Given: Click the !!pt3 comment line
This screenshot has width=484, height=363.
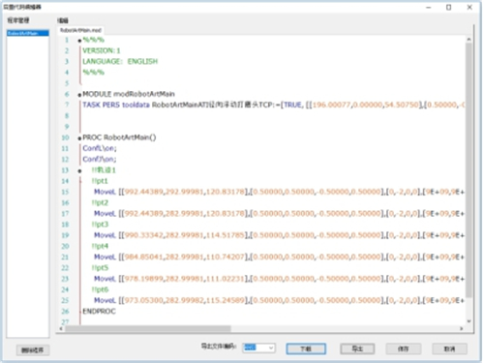Looking at the screenshot, I should point(100,225).
